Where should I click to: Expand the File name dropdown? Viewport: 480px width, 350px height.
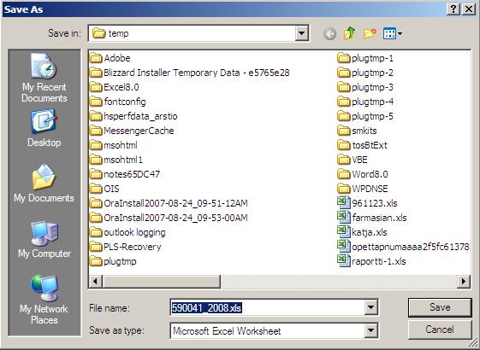[x=370, y=307]
